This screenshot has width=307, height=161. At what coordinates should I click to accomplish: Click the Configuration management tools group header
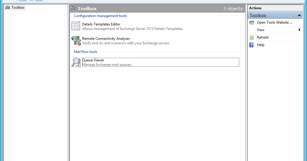100,16
